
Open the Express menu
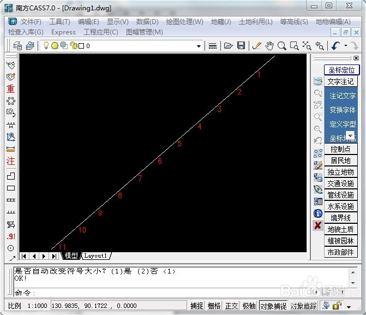pos(63,32)
